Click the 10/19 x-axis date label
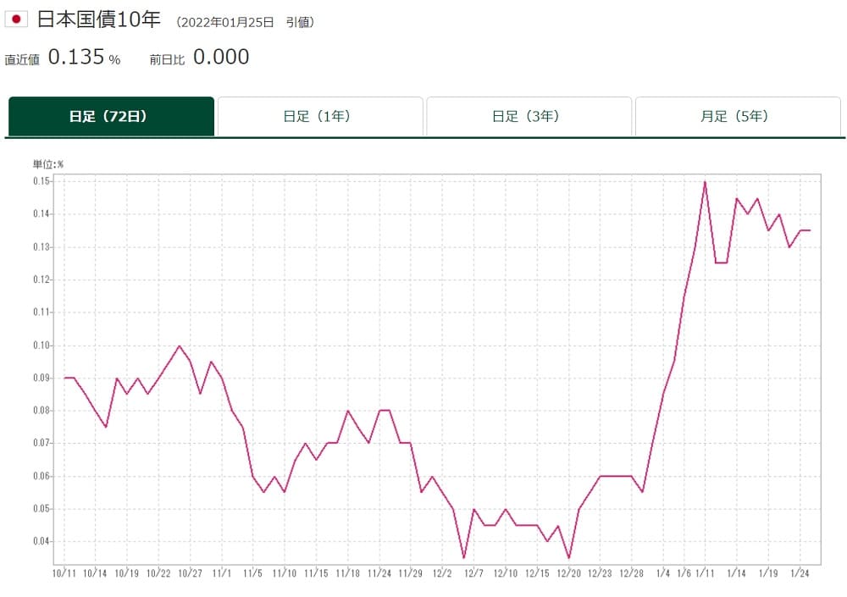Screen dimensions: 847x597 point(127,573)
